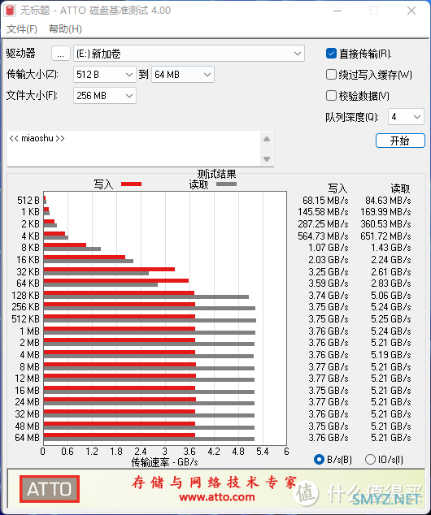The height and width of the screenshot is (515, 431).
Task: Click the 564.73 MB/s write value
Action: coord(323,236)
